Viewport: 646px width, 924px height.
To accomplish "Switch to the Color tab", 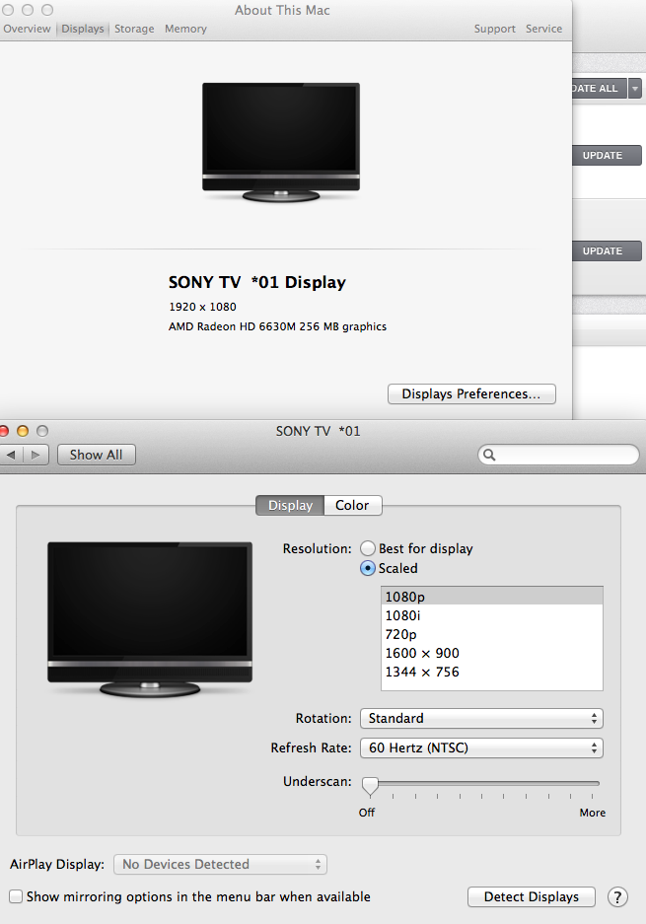I will click(352, 506).
